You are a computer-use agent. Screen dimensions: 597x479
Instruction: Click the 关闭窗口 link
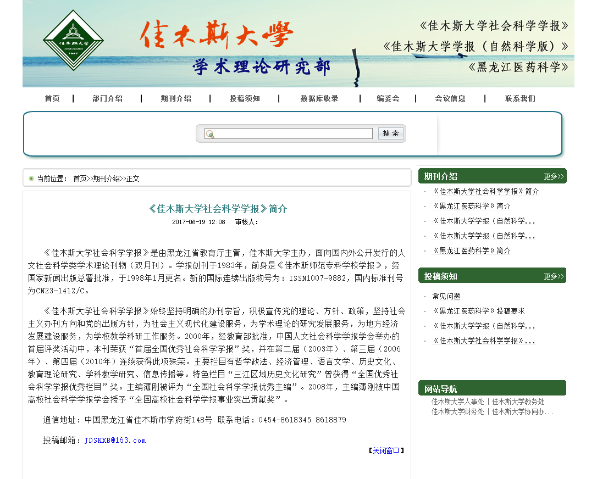point(386,451)
